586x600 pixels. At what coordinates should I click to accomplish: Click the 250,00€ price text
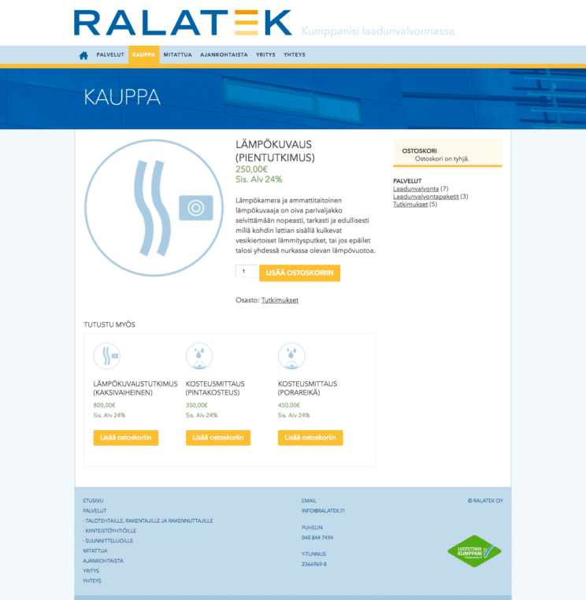click(x=251, y=169)
